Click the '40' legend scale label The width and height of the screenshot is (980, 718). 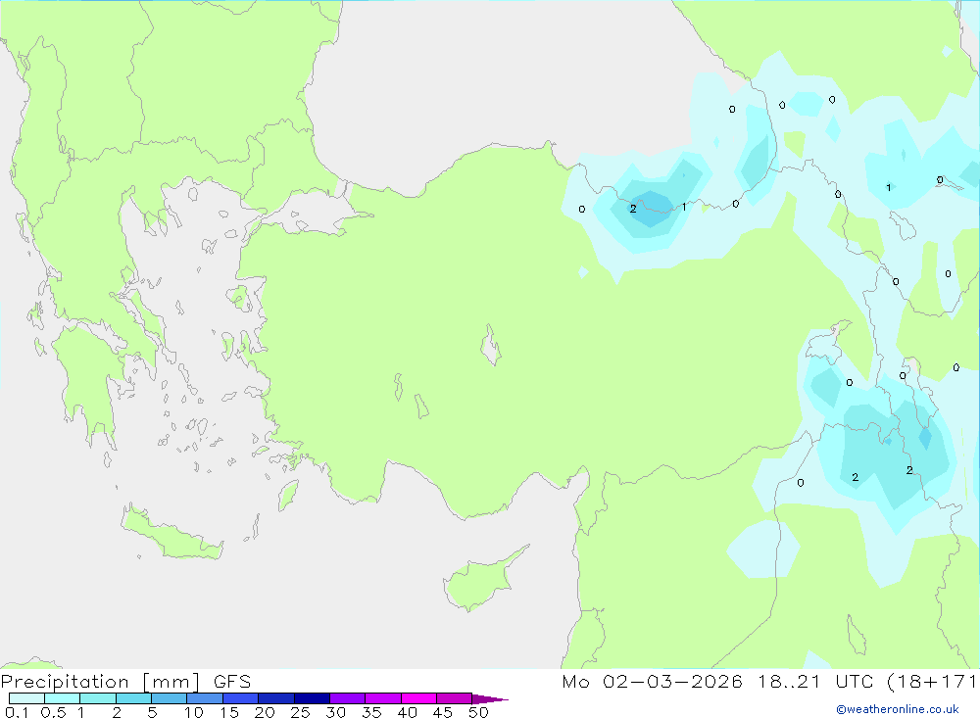click(408, 712)
